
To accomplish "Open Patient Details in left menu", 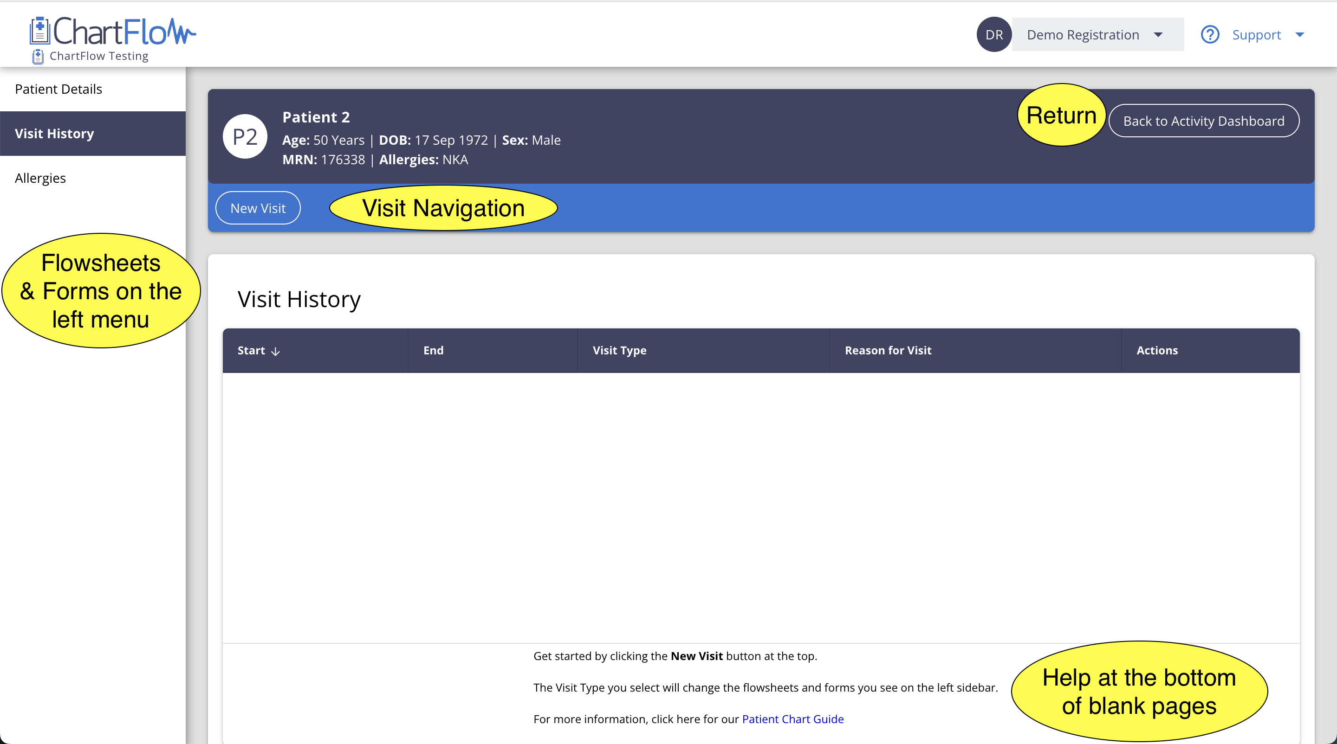I will (58, 89).
